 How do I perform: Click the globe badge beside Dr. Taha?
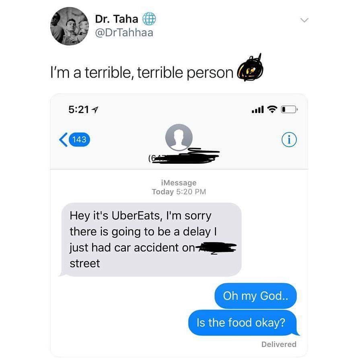point(149,19)
